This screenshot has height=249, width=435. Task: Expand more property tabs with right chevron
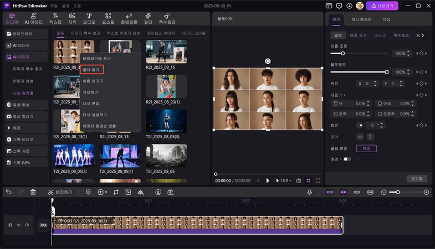(423, 35)
